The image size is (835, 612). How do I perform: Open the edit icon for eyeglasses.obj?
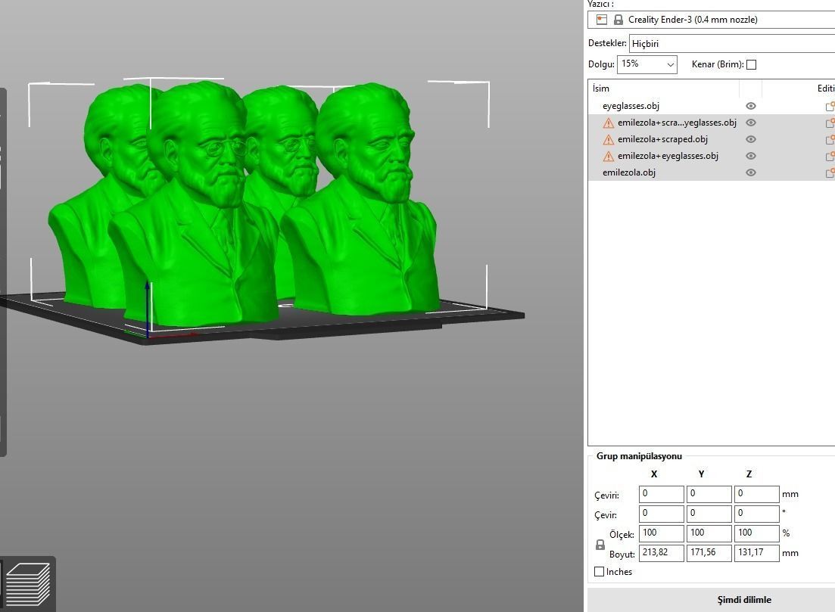[830, 106]
